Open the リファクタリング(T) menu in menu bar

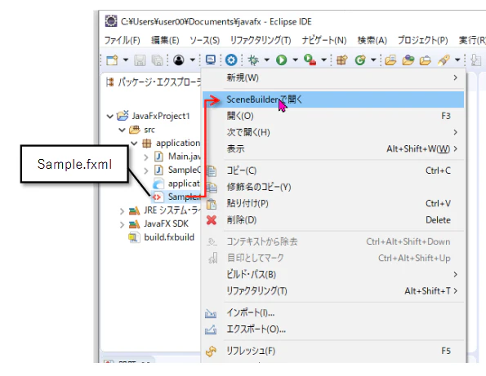[261, 40]
